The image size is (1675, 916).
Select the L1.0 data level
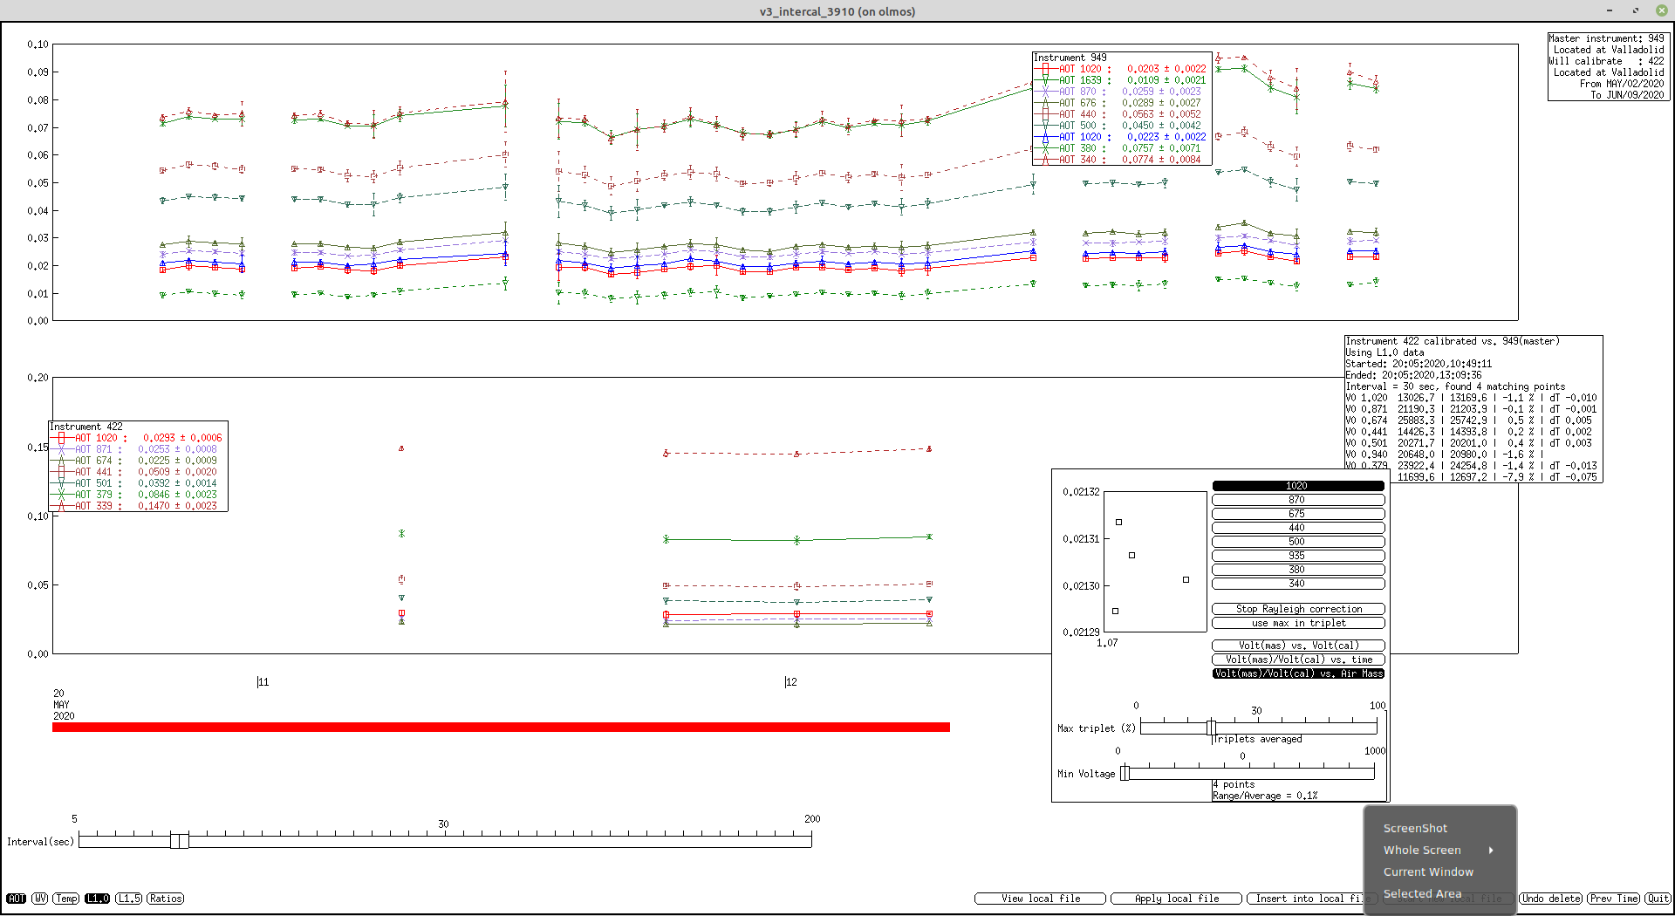pyautogui.click(x=97, y=899)
